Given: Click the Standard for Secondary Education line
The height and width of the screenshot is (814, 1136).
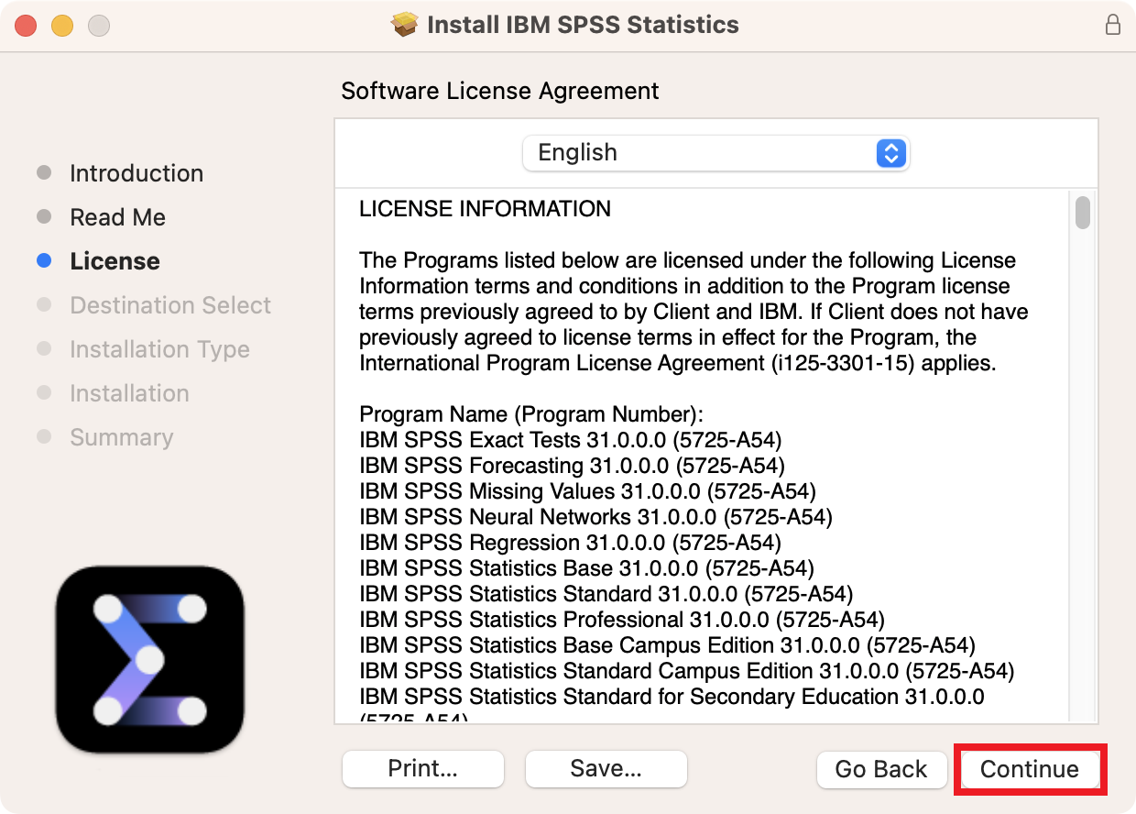Looking at the screenshot, I should pyautogui.click(x=672, y=697).
